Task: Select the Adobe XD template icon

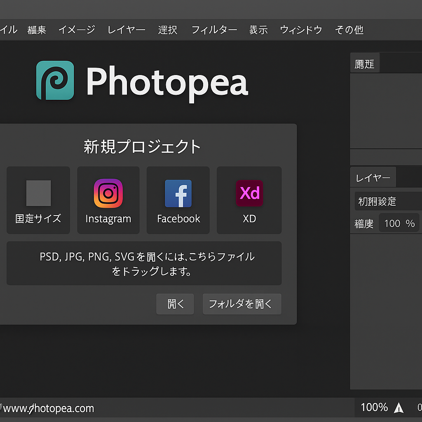Action: (x=249, y=193)
